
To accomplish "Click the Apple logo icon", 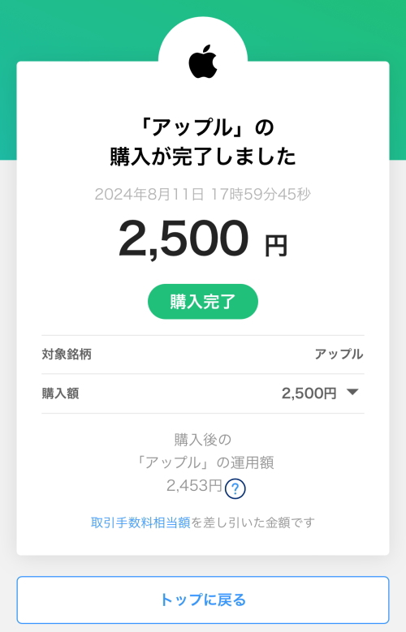I will pos(203,62).
